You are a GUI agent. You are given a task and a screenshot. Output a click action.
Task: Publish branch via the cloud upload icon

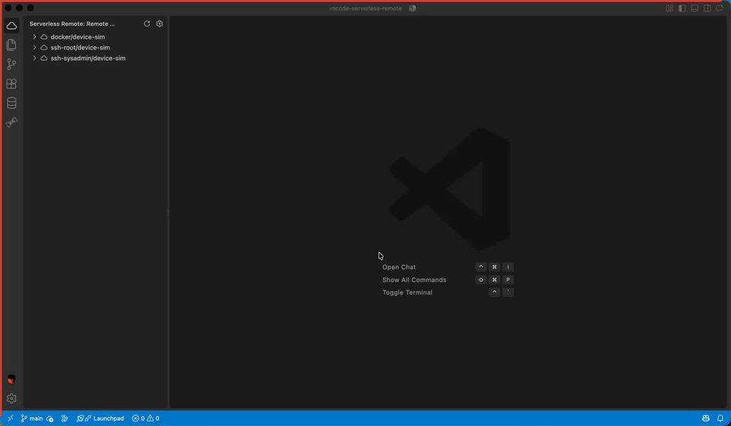click(50, 418)
